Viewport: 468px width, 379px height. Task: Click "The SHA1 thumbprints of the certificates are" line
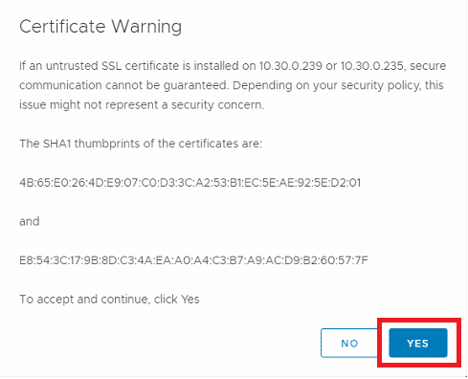coord(141,144)
